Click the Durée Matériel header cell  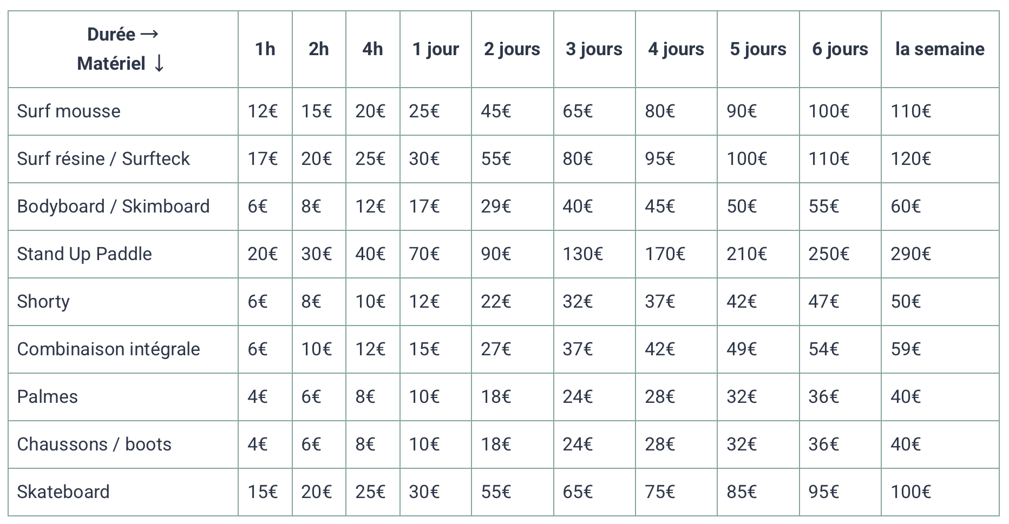[x=122, y=49]
